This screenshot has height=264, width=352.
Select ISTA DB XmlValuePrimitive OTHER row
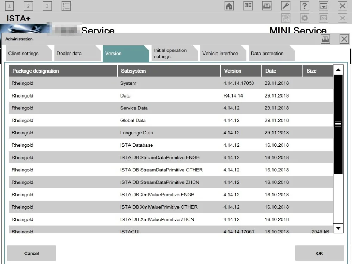[x=171, y=207]
